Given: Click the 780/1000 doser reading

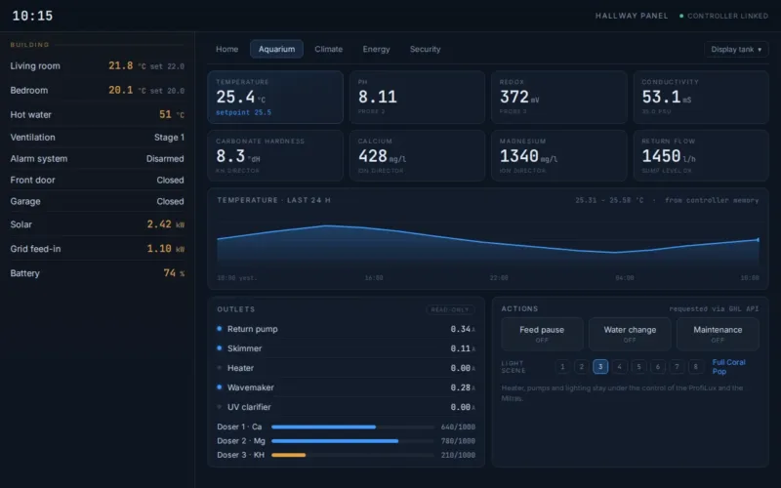Looking at the screenshot, I should tap(458, 441).
